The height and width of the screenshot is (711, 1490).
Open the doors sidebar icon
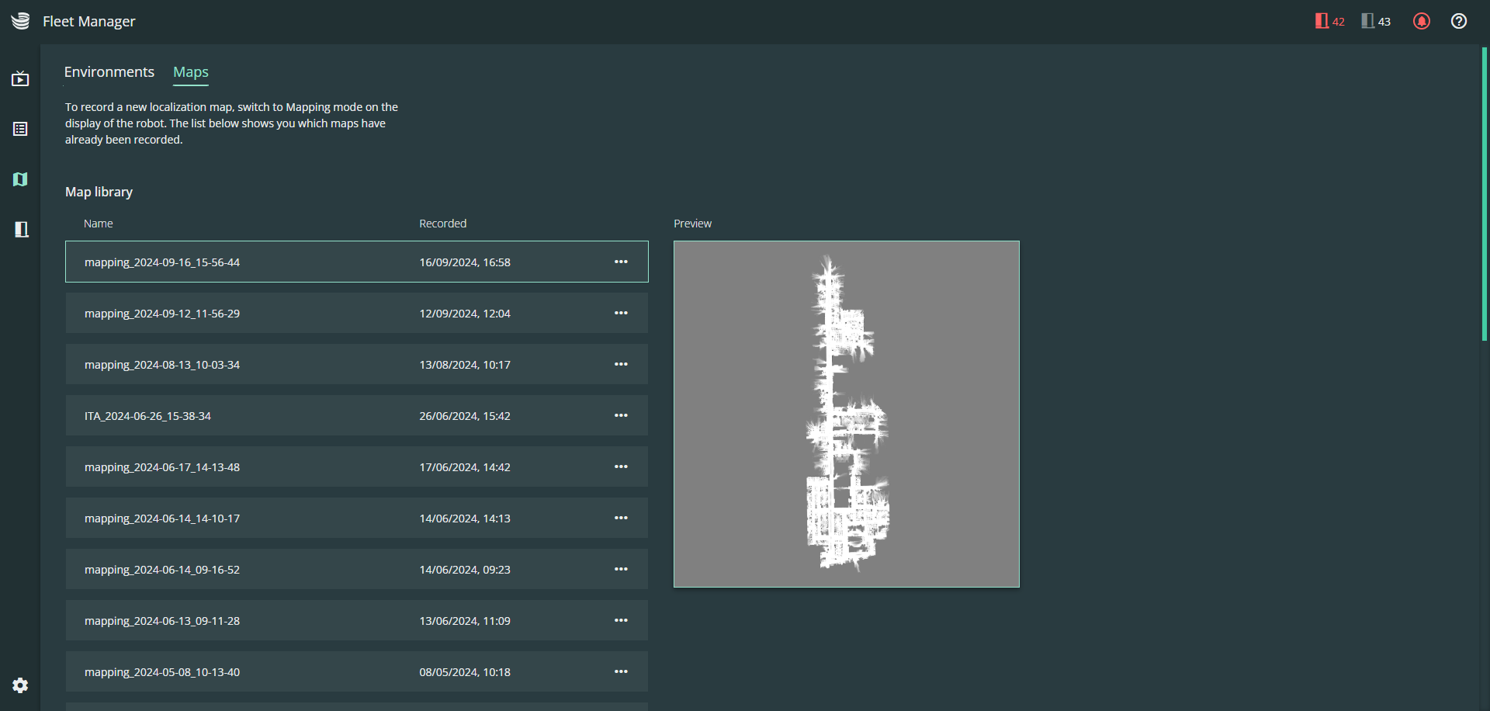coord(21,229)
